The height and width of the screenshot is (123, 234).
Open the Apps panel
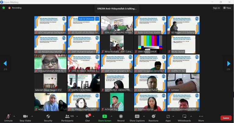click(x=168, y=118)
